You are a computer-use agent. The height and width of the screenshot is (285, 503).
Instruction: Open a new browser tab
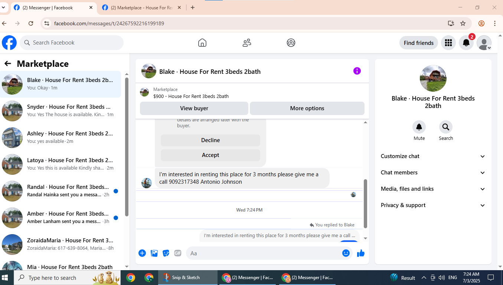[192, 7]
